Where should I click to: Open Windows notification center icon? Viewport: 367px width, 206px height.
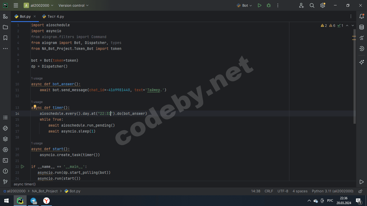tap(358, 201)
